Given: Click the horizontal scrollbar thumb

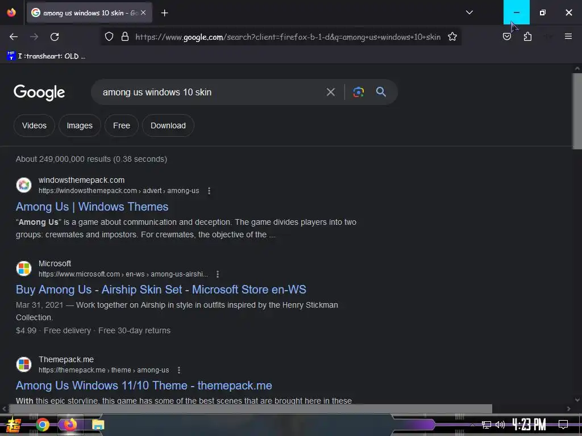Looking at the screenshot, I should 250,409.
